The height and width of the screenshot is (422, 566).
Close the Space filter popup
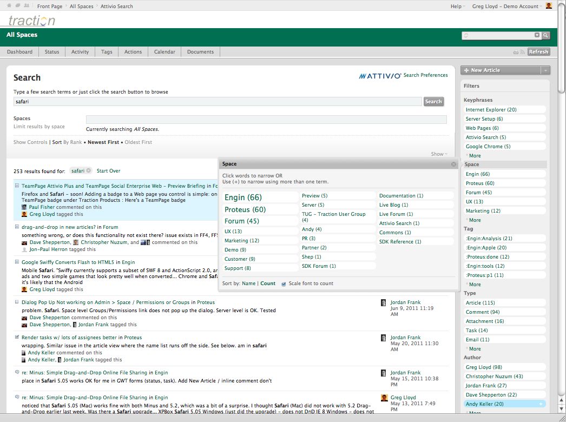point(453,164)
